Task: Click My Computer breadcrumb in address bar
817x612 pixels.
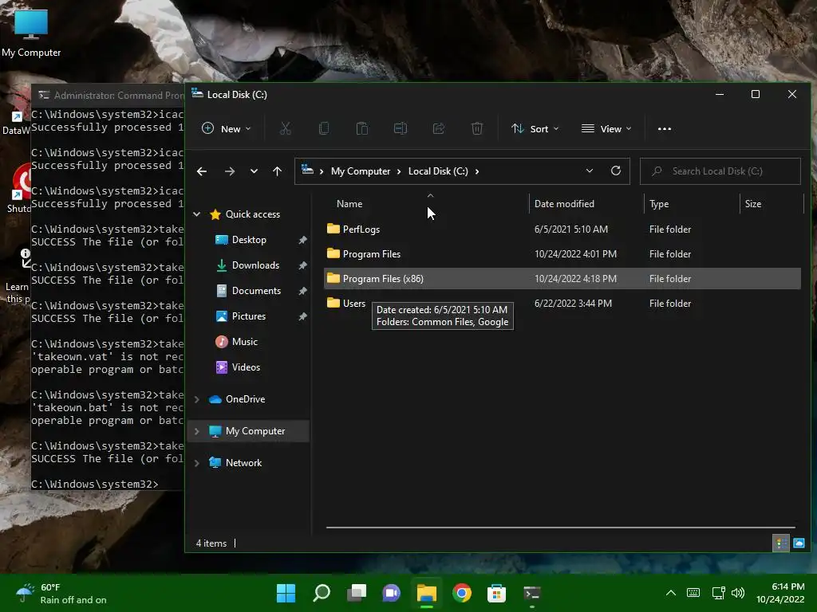Action: 361,171
